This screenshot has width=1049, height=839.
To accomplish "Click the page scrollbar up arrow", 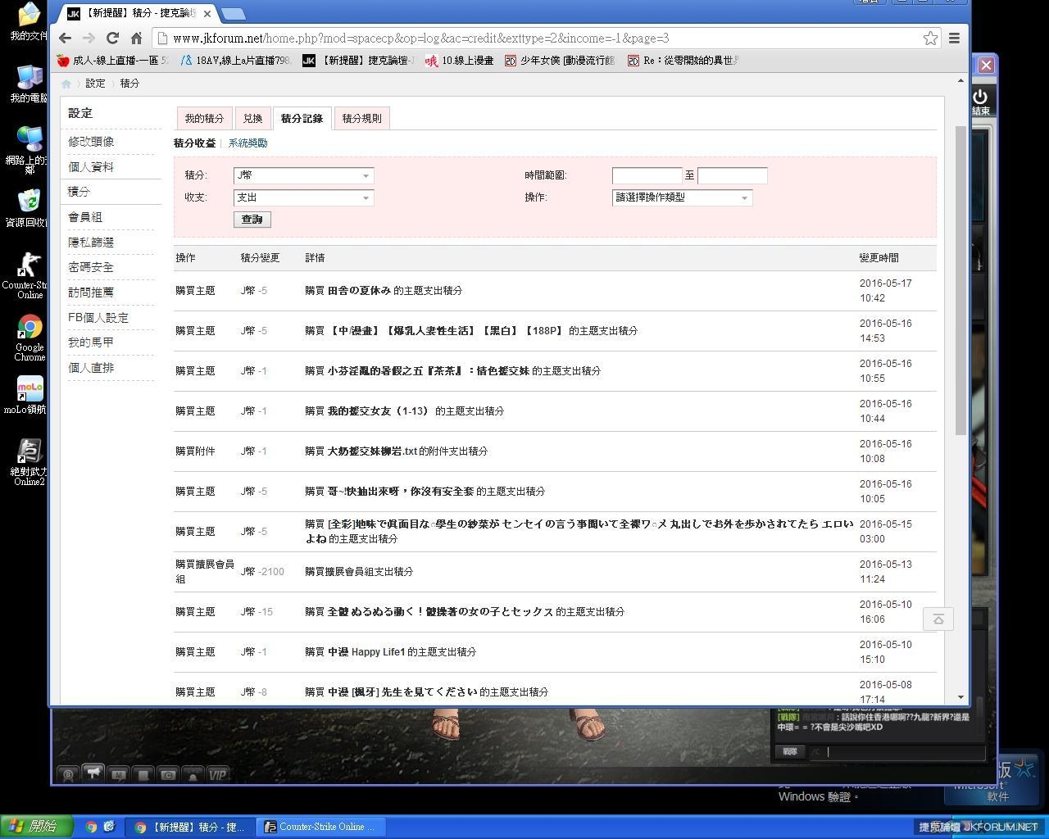I will [961, 80].
